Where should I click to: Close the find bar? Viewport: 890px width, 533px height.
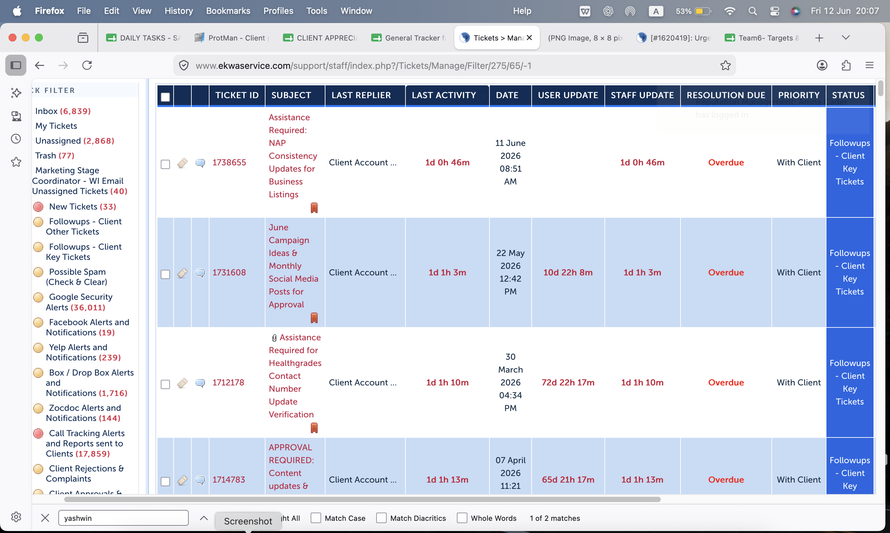45,518
